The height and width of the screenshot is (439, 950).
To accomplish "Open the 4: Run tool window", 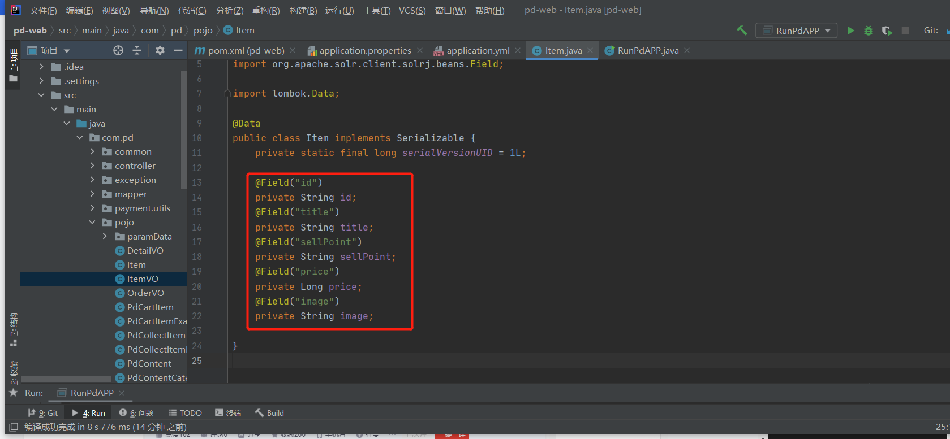I will 88,413.
